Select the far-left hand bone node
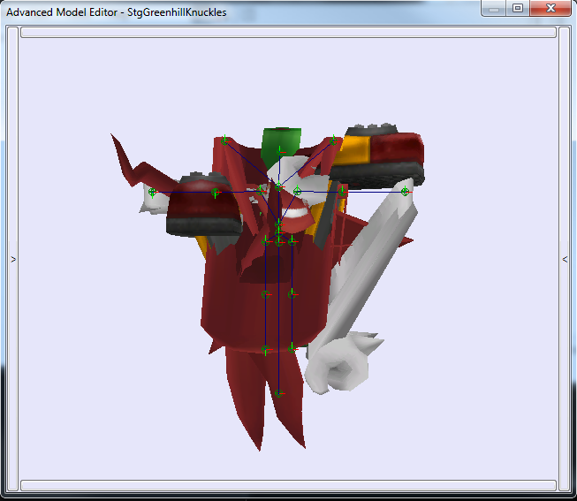Viewport: 577px width, 501px height. 152,192
